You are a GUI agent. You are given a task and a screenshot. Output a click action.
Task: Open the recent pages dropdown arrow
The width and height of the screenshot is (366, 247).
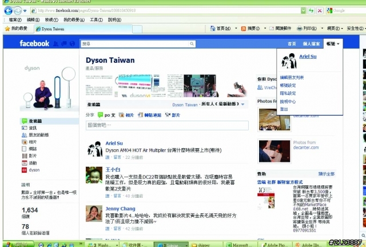[25, 11]
